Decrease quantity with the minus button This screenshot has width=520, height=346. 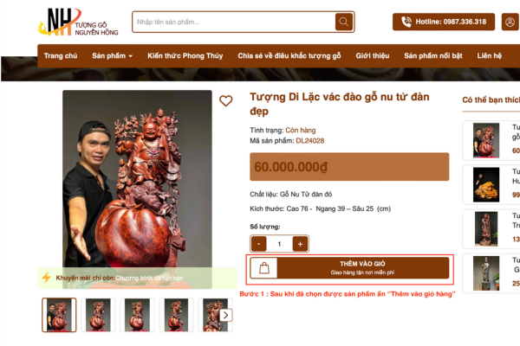click(258, 244)
